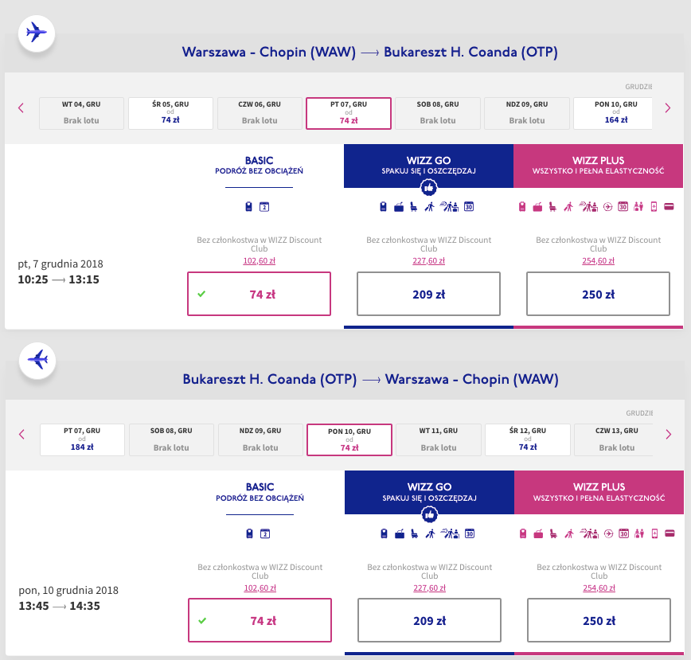
Task: Open 102,60 zł non-member price link for outbound
Action: pos(260,261)
